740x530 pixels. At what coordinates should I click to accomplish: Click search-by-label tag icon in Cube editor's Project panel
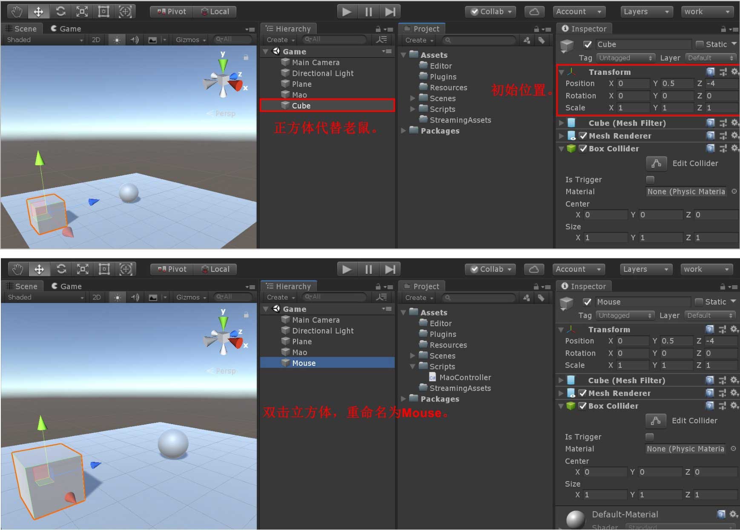click(541, 40)
